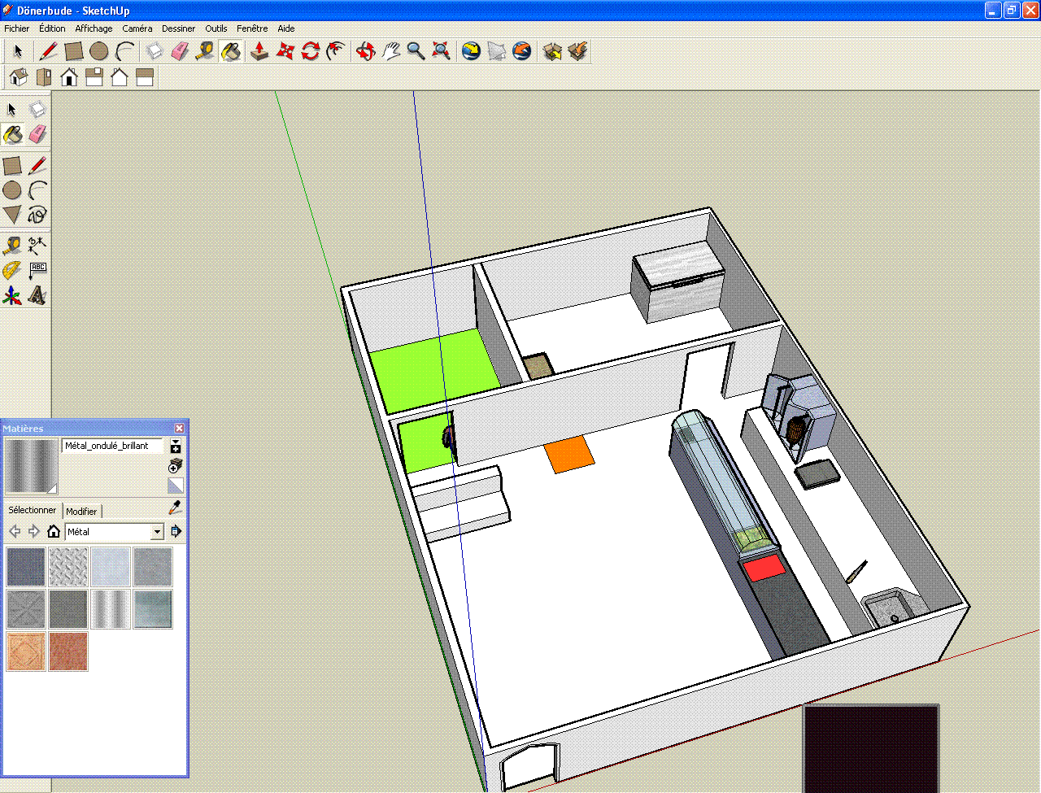Pick the Freehand drawing tool
The image size is (1041, 793).
click(x=37, y=215)
